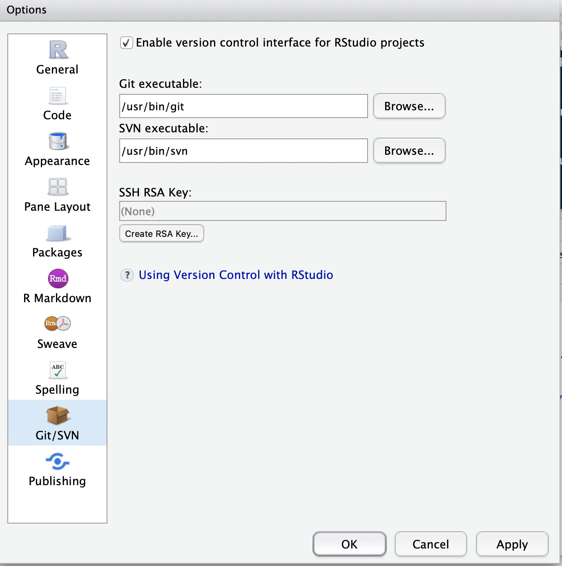Click Create RSA Key button

tap(162, 234)
